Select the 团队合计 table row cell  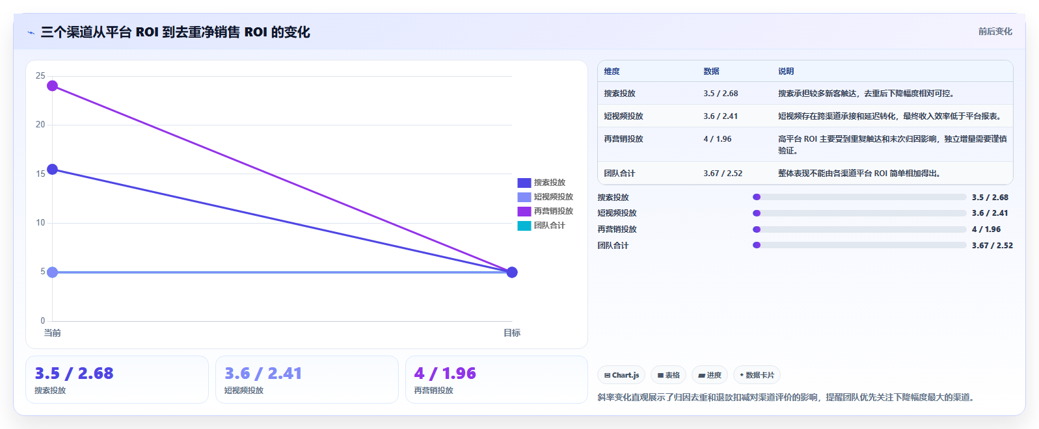pos(619,174)
